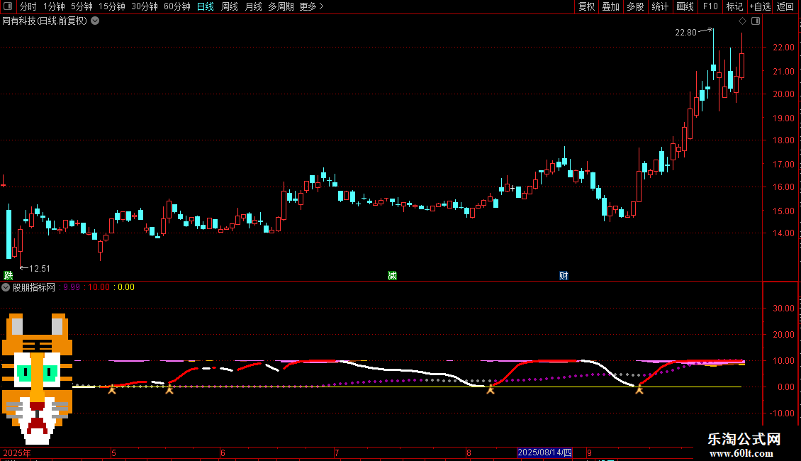Open the 复权 adjustment menu
Viewport: 801px width, 461px height.
click(x=586, y=6)
